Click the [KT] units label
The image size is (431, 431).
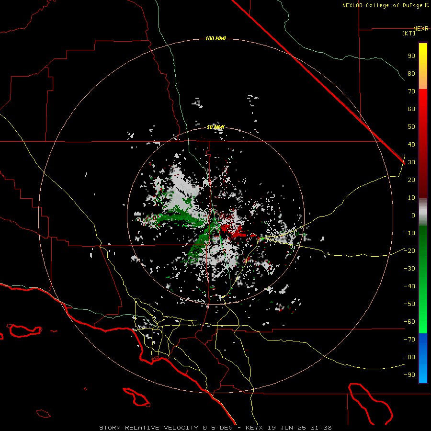coord(409,33)
